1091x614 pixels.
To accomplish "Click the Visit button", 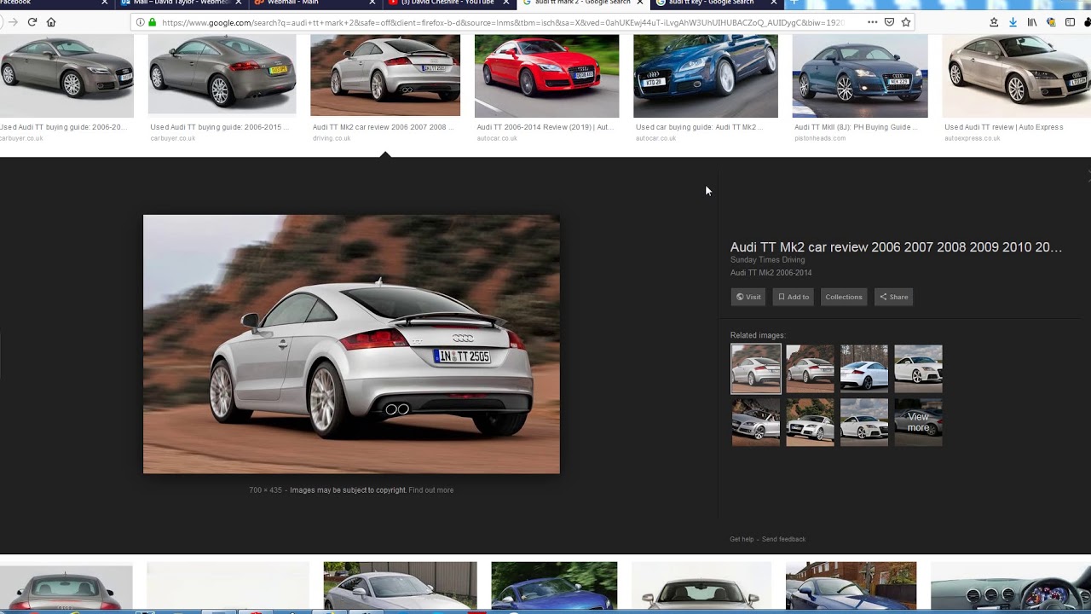I will point(748,297).
